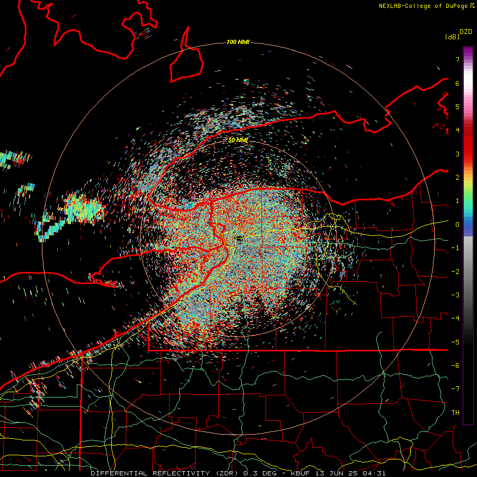Select the -6 value on the color scale
This screenshot has width=477, height=477.
(x=455, y=366)
